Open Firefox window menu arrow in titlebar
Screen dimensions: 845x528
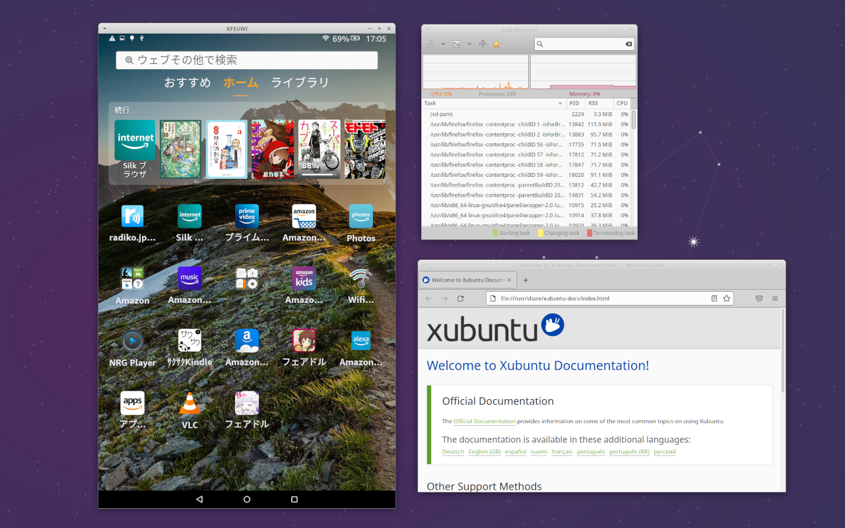tap(424, 265)
